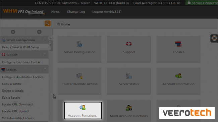Open the Server Status tile
Viewport: 218px width, 122px height.
pos(129,81)
